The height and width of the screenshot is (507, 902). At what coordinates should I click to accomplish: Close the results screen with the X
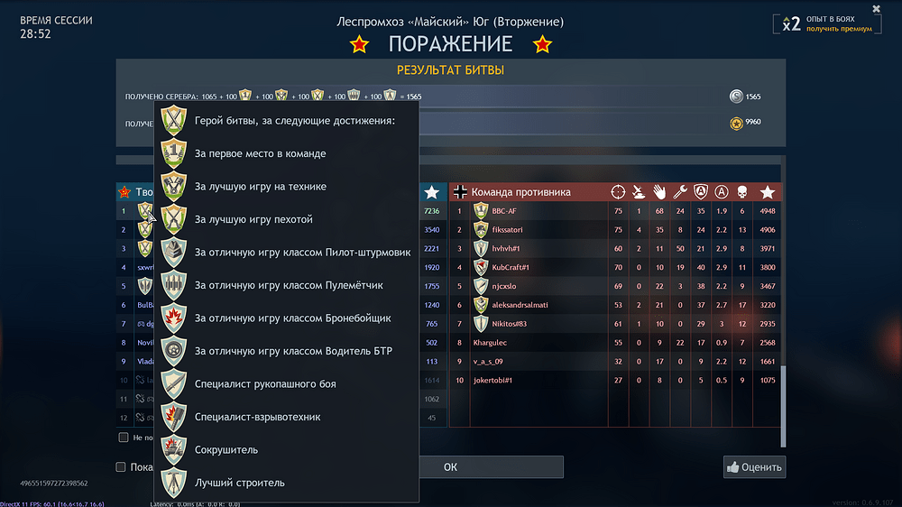click(876, 9)
